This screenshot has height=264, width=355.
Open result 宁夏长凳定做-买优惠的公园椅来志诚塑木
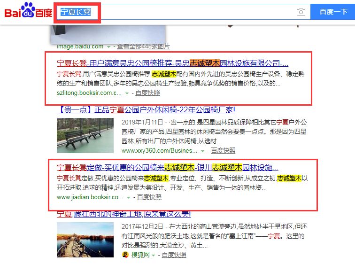[168, 168]
